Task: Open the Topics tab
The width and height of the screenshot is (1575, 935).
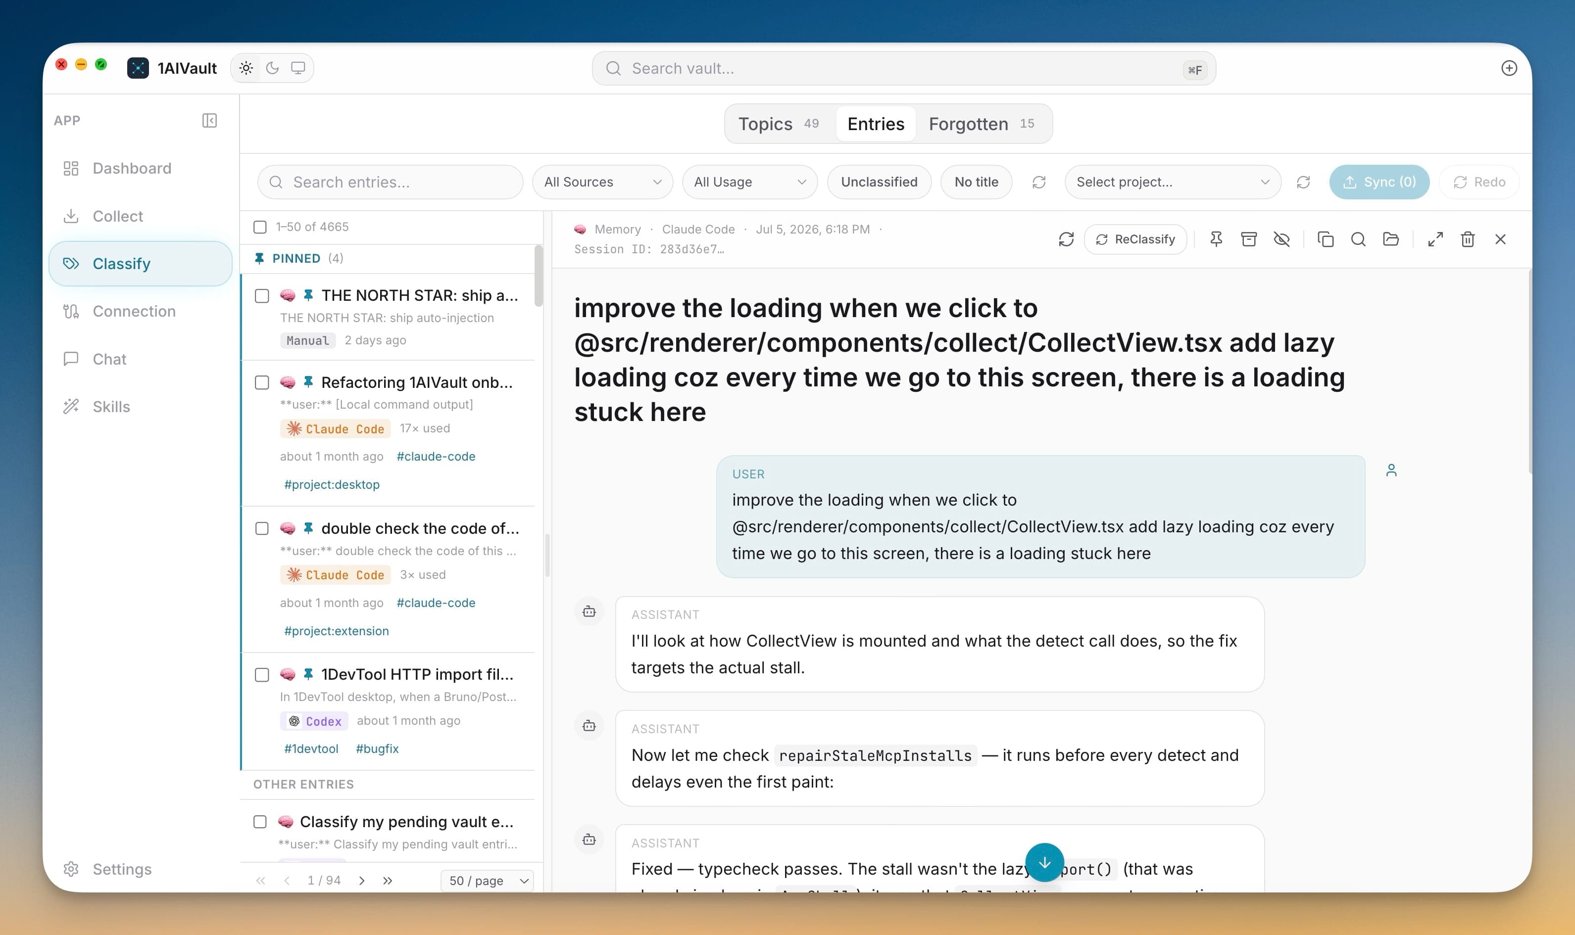Action: coord(779,124)
